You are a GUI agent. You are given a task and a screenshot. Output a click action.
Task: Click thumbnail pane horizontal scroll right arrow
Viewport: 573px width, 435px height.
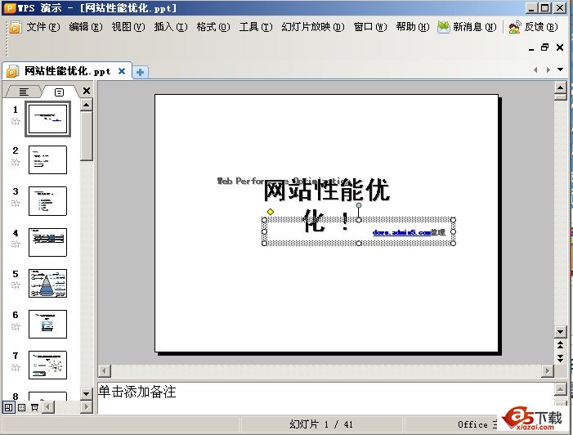point(87,407)
